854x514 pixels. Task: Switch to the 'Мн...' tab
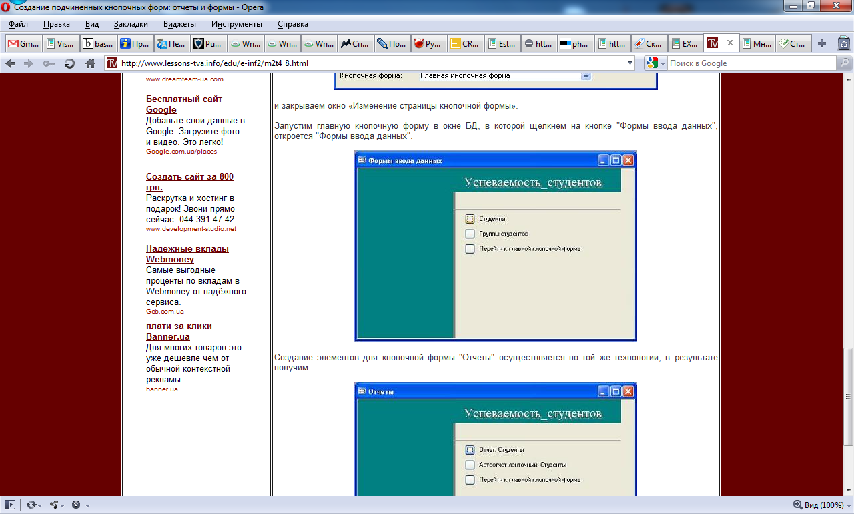[x=758, y=43]
